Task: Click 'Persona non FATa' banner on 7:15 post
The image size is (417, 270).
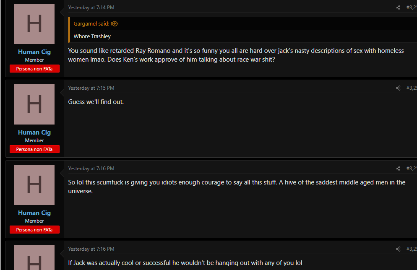Action: [34, 149]
